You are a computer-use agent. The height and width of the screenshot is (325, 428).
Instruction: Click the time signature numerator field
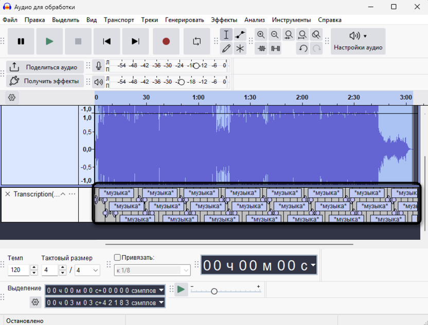50,270
